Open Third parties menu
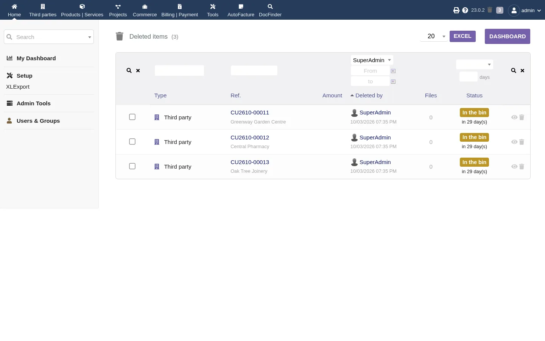 [43, 10]
